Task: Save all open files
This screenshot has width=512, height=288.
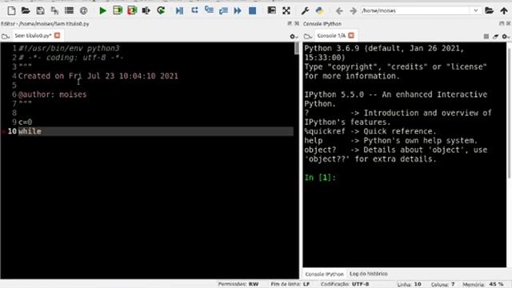Action: pos(54,10)
